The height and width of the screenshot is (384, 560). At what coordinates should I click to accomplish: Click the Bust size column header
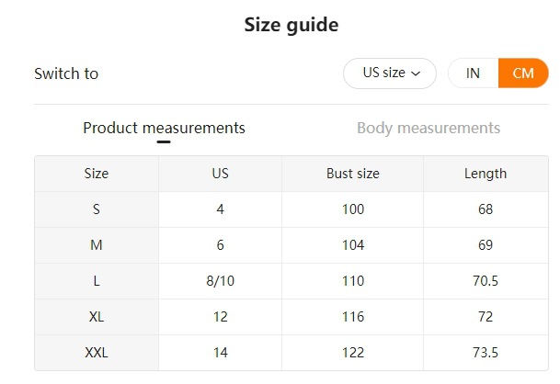pos(352,173)
